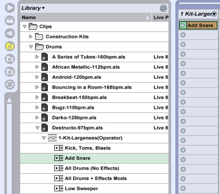This screenshot has width=220, height=194.
Task: Click the Darko-128bpm file icon
Action: (x=45, y=118)
